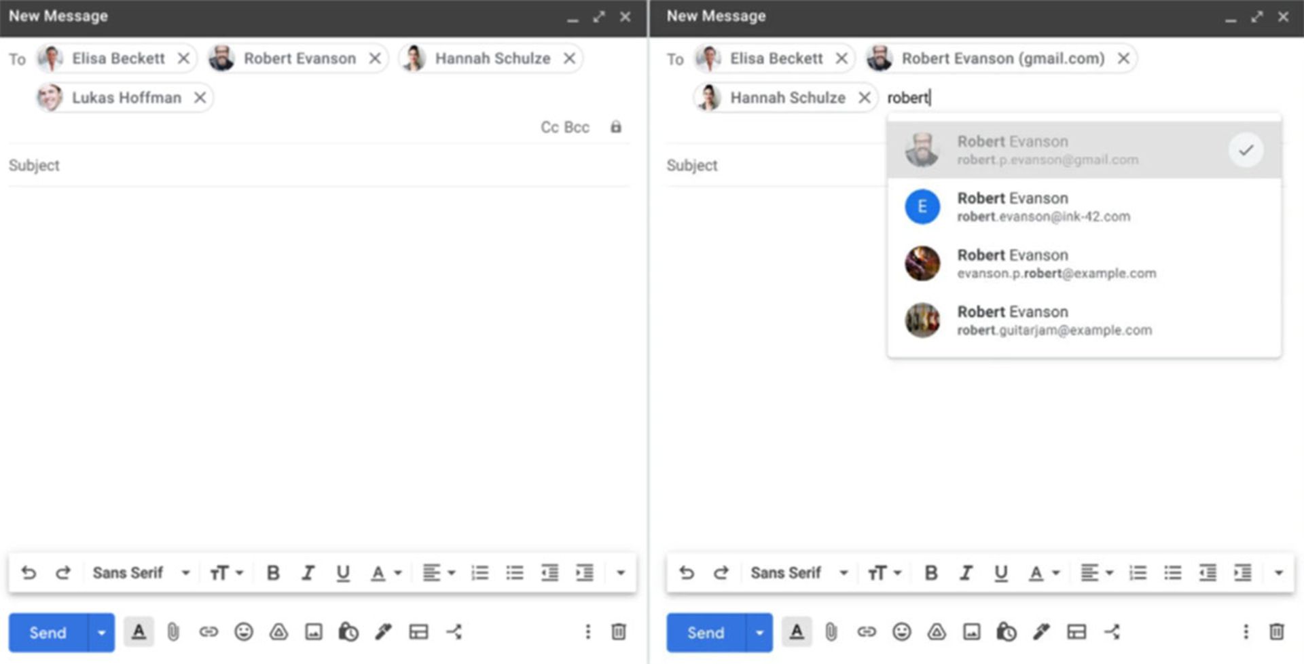The height and width of the screenshot is (664, 1304).
Task: Toggle bold in right window toolbar
Action: coord(930,573)
